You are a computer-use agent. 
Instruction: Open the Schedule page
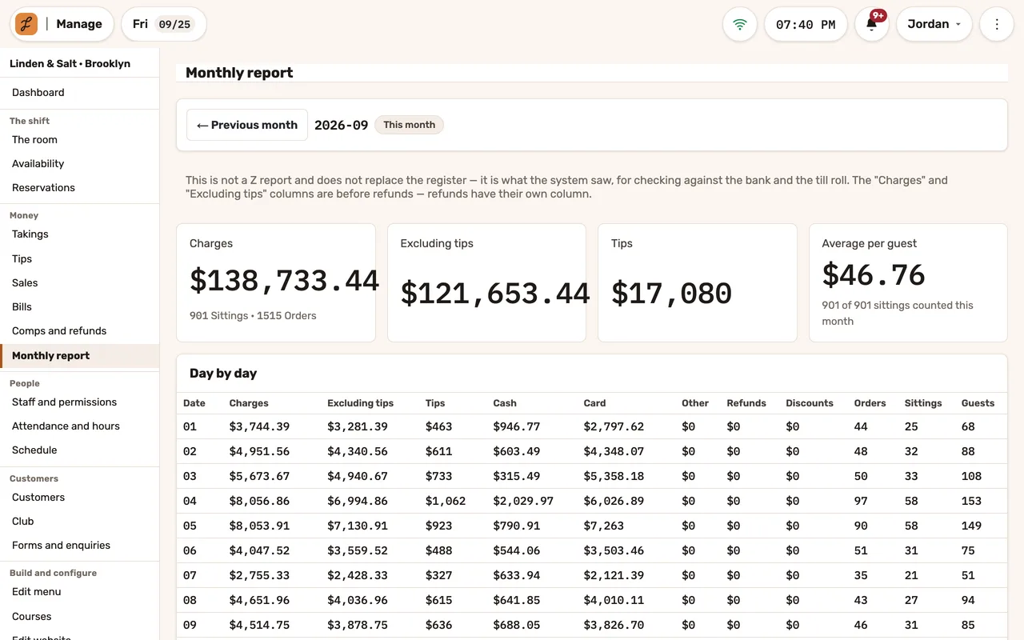pyautogui.click(x=80, y=450)
